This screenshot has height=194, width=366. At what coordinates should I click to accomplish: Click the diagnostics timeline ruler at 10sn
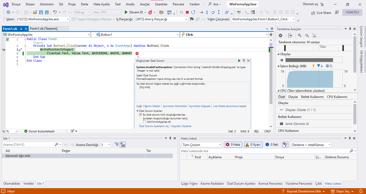[323, 47]
